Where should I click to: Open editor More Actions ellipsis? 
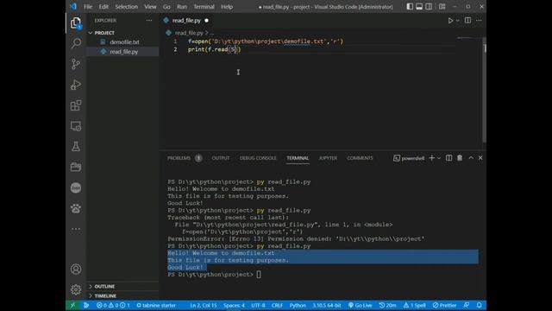tap(479, 21)
